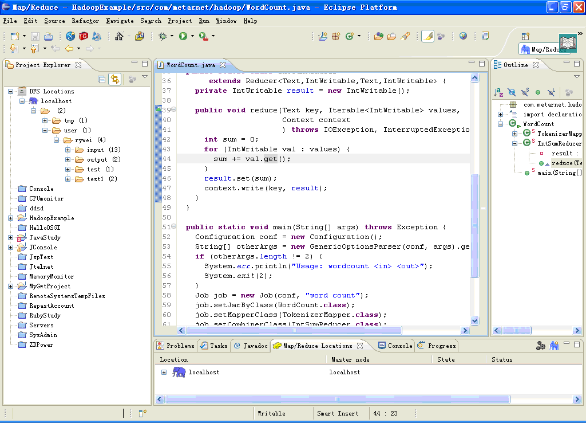586x423 pixels.
Task: Click the Run icon in the toolbar
Action: point(183,36)
